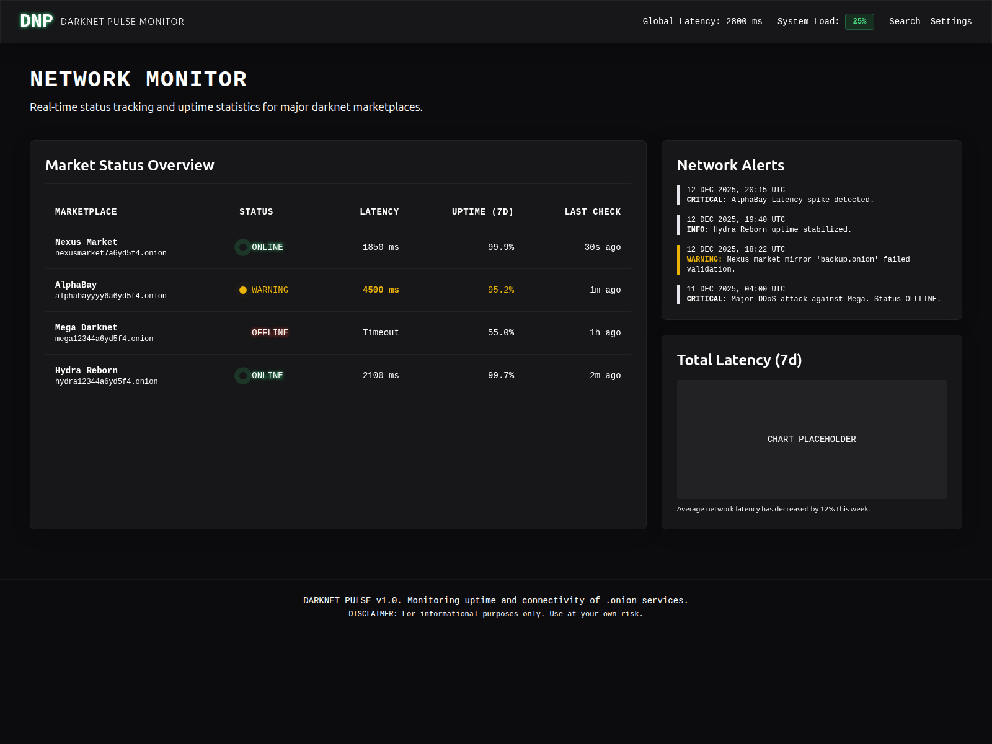992x744 pixels.
Task: Select the Mega Darknet row name
Action: click(x=86, y=328)
